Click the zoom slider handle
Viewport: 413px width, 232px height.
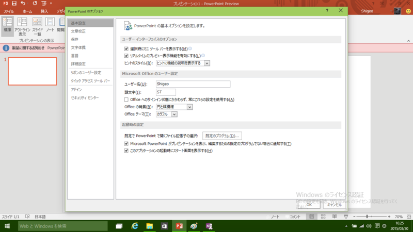367,217
